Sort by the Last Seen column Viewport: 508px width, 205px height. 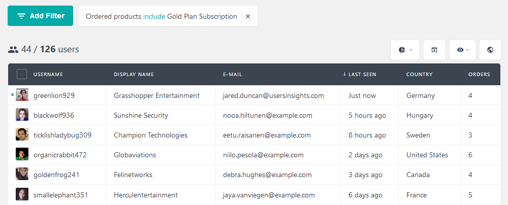(360, 75)
